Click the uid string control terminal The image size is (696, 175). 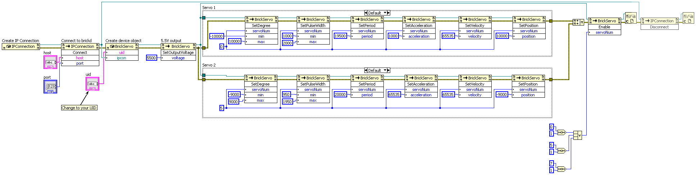92,84
